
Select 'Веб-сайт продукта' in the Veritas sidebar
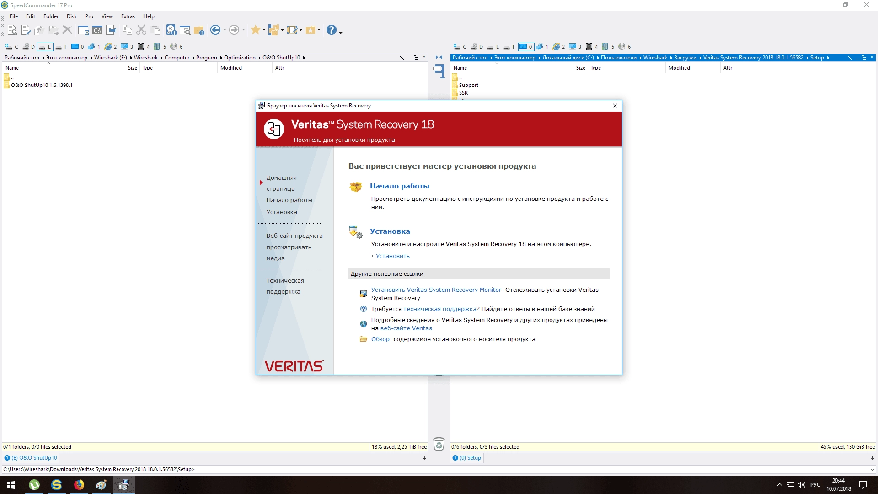click(x=294, y=236)
